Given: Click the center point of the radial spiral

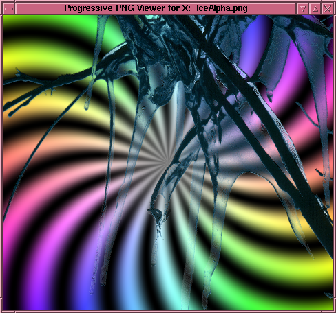Looking at the screenshot, I should tap(168, 159).
